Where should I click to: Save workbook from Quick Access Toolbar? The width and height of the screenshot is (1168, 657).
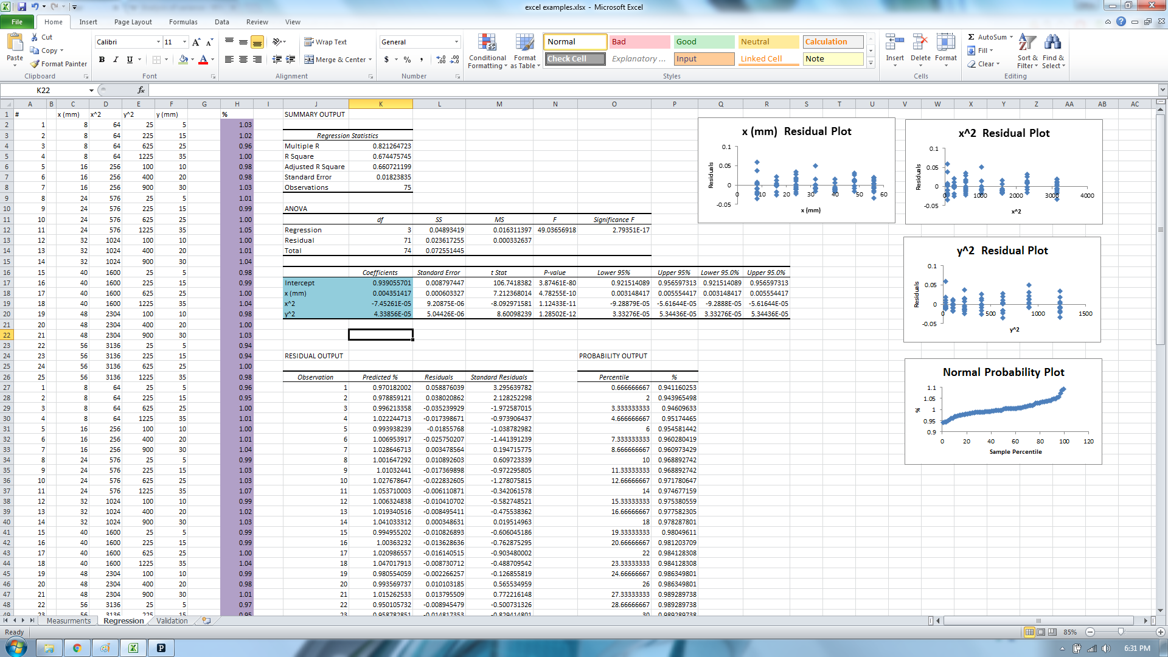coord(22,7)
